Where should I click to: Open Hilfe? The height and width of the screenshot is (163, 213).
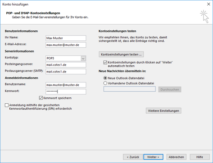tap(200, 157)
